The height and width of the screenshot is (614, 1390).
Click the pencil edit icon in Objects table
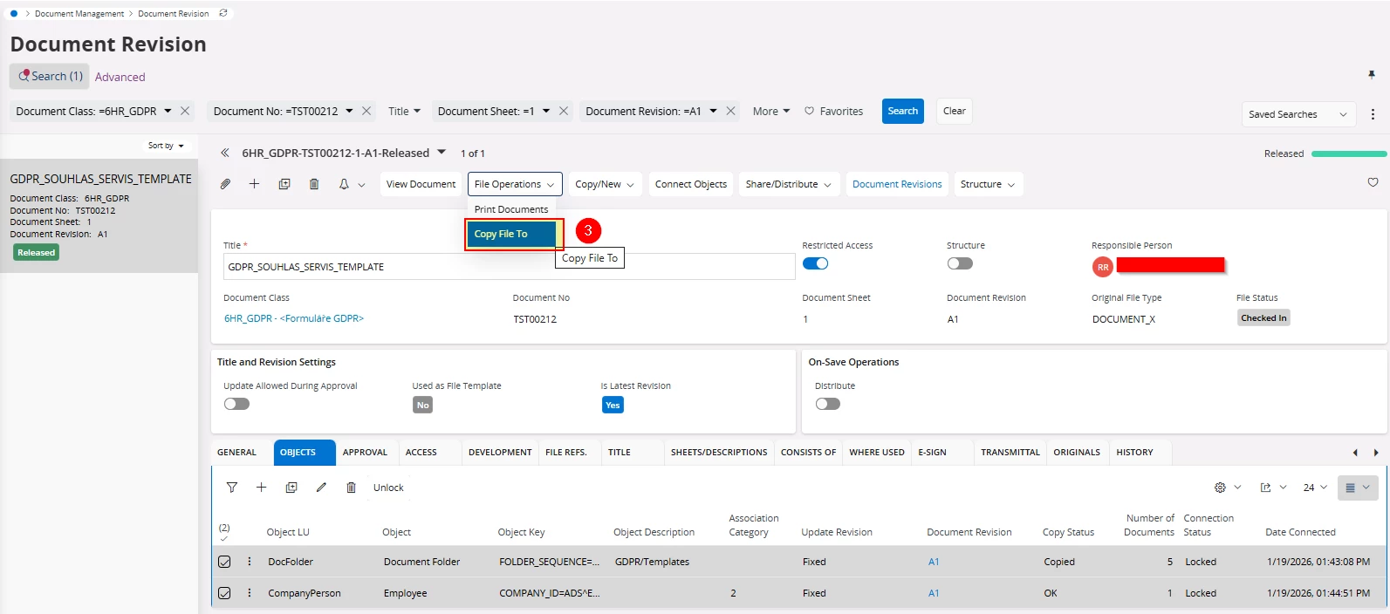[321, 488]
